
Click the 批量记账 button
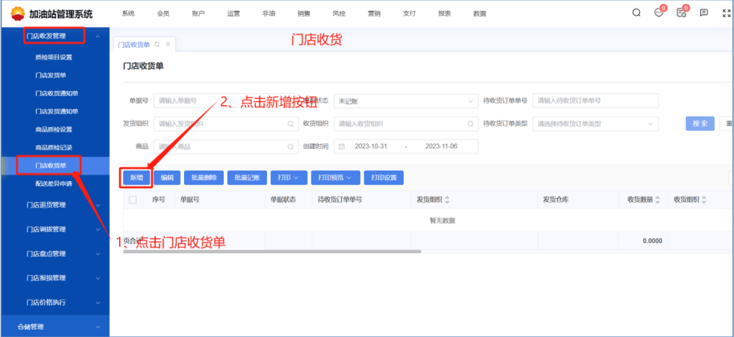246,177
